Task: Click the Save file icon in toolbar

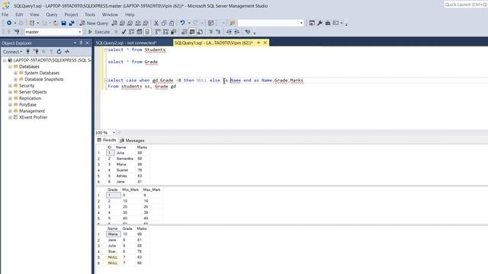Action: (x=63, y=23)
